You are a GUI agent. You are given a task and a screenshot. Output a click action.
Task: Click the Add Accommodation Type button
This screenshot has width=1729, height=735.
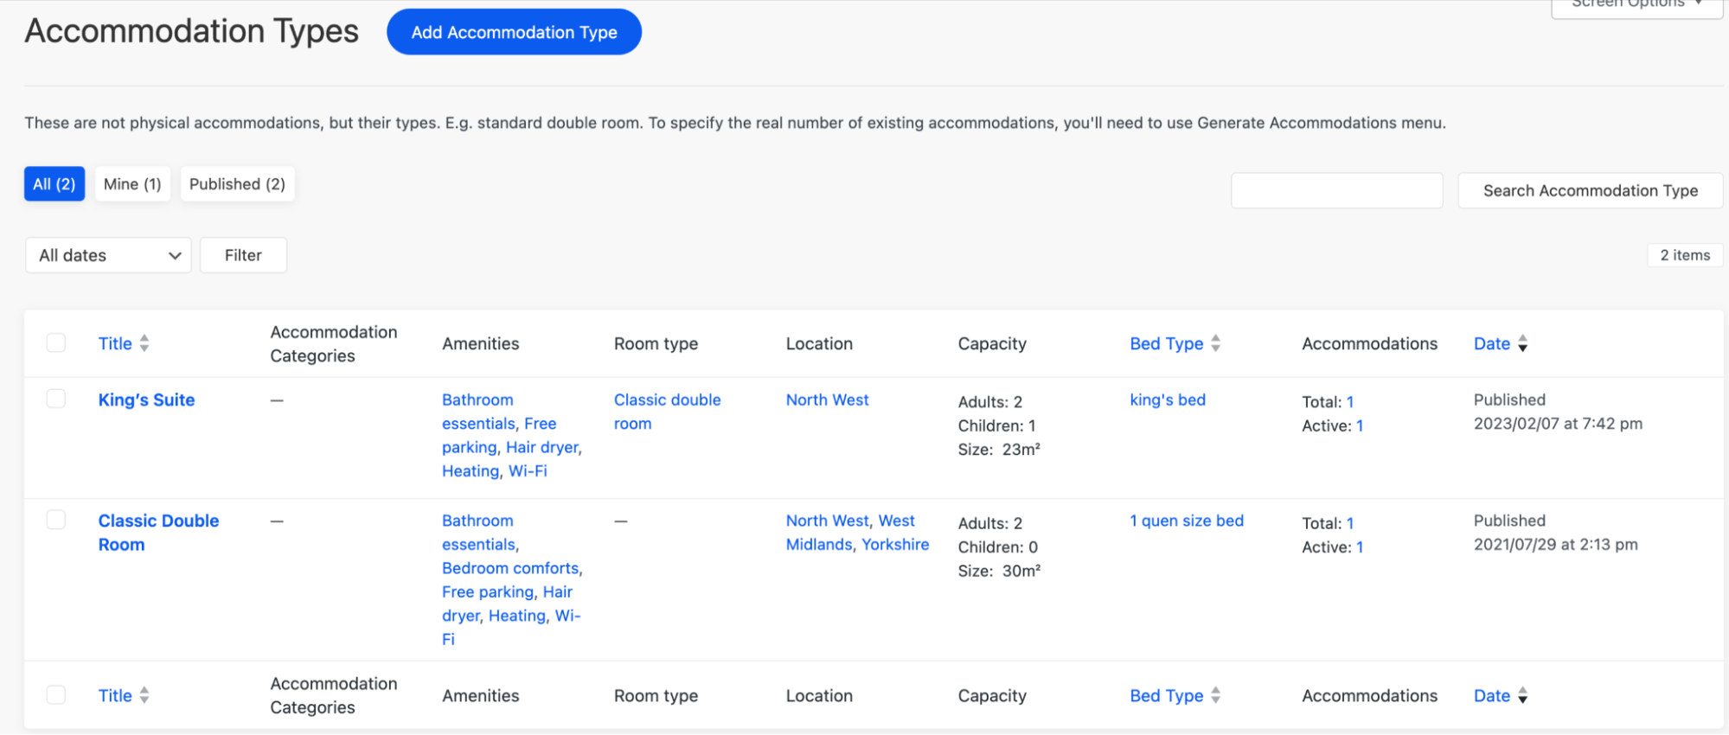(514, 32)
